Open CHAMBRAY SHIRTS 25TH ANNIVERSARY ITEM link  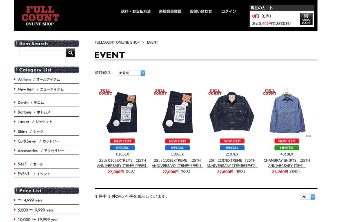click(x=287, y=163)
